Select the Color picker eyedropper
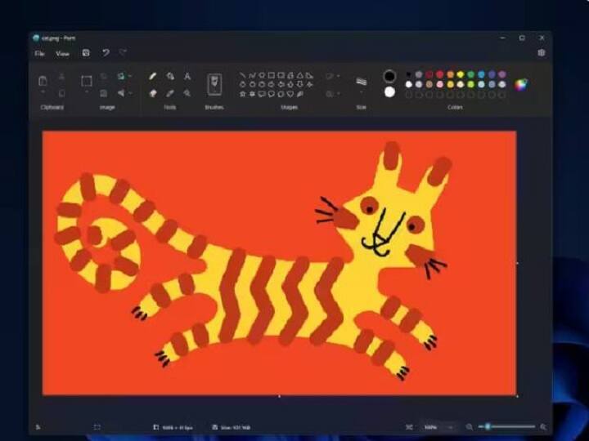The width and height of the screenshot is (589, 441). point(170,93)
